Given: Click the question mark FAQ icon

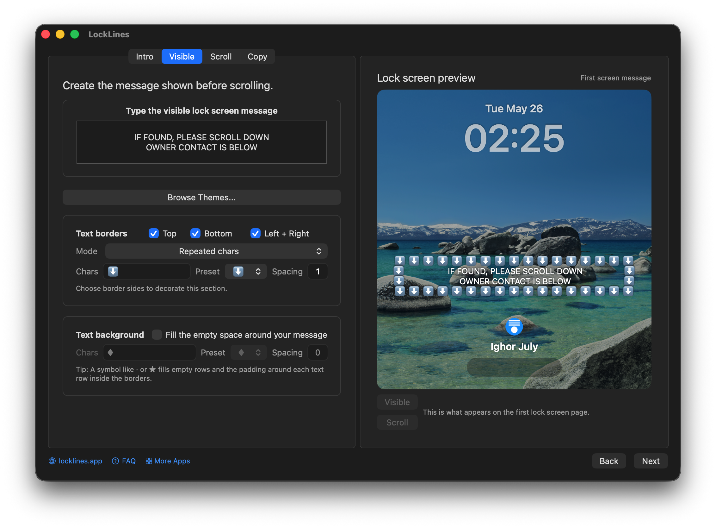Looking at the screenshot, I should [115, 461].
